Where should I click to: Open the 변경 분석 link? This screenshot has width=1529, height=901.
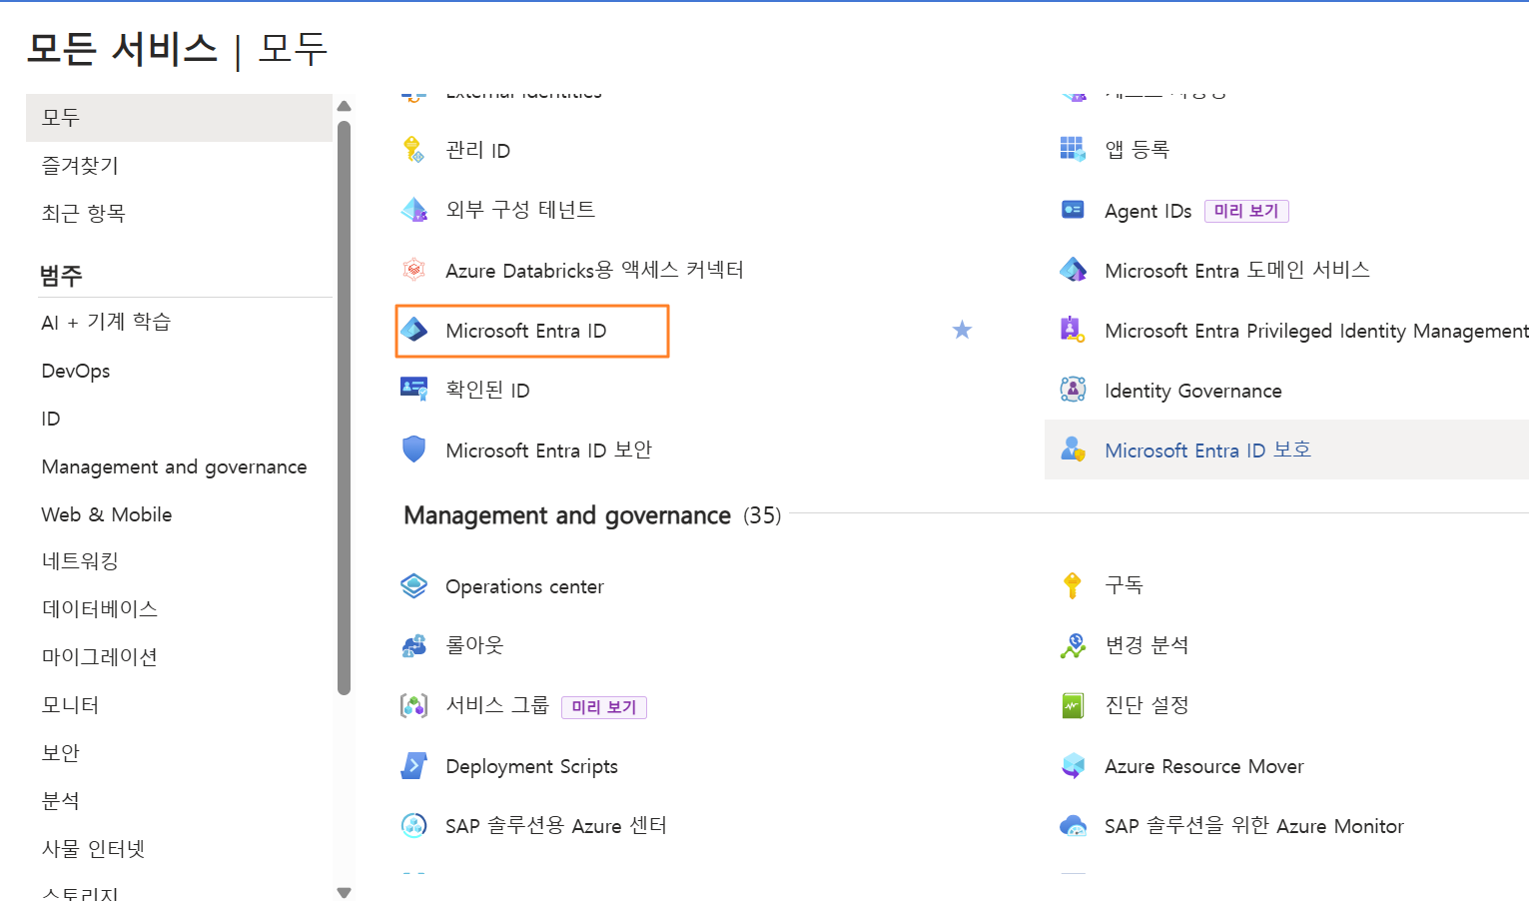(1147, 645)
